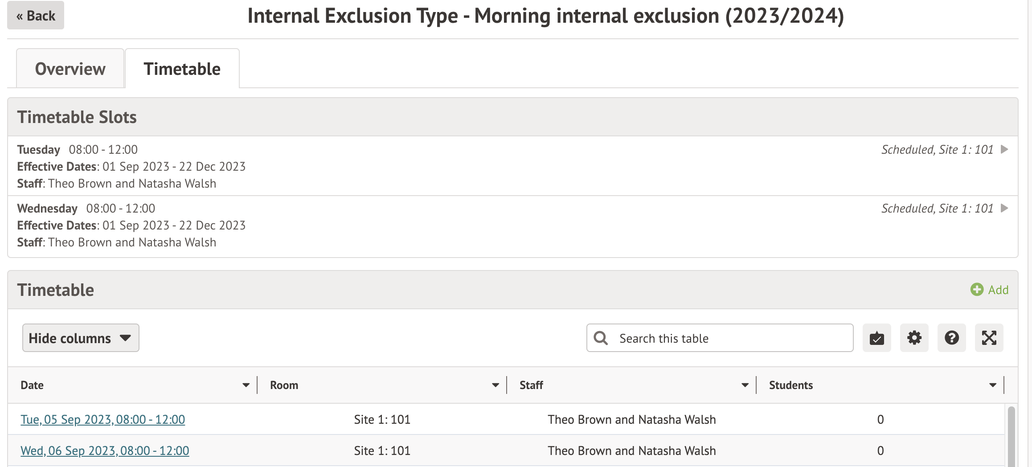Click the green plus Add icon

coord(977,290)
